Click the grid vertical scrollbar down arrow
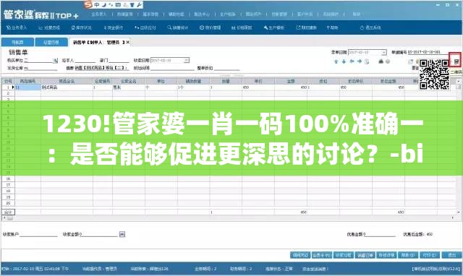The height and width of the screenshot is (276, 463). 459,212
